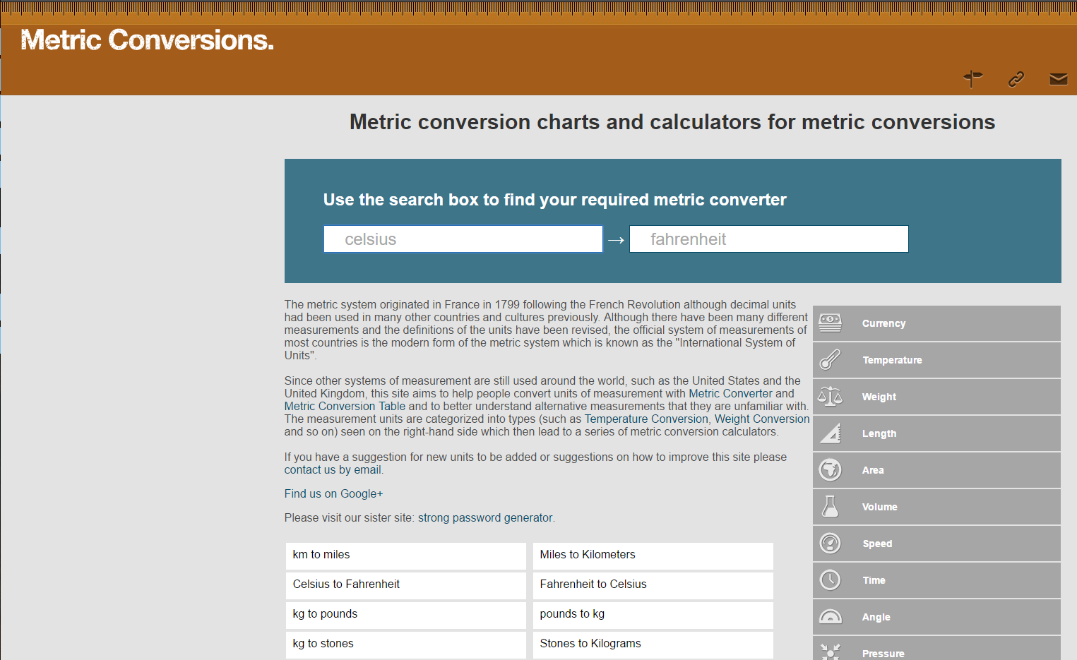Click the email envelope icon
Screen dimensions: 1077x660
(x=1058, y=79)
